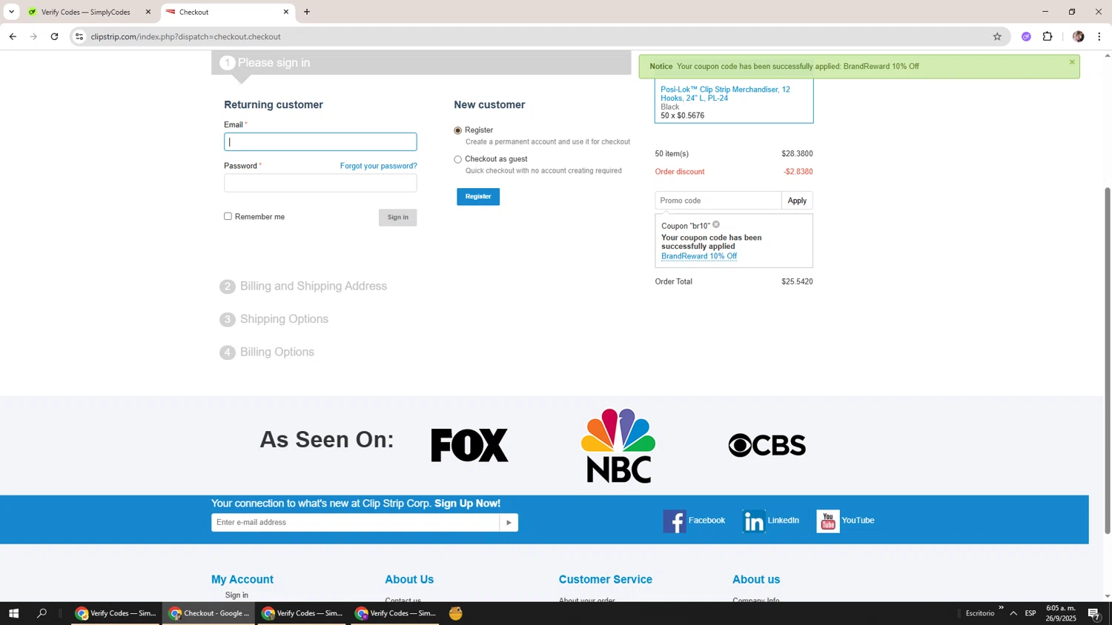The image size is (1112, 625).
Task: Open the tab search dropdown arrow
Action: tap(11, 12)
